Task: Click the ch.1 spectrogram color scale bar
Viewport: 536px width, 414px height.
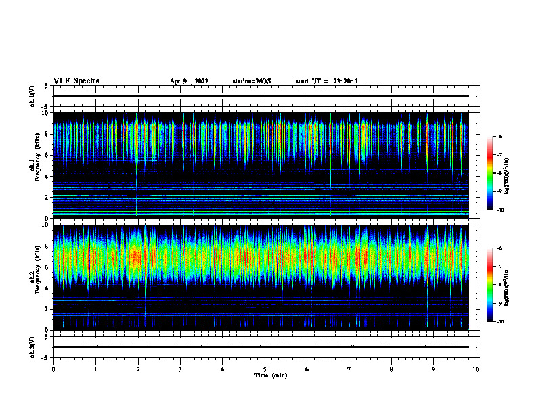Action: [490, 173]
